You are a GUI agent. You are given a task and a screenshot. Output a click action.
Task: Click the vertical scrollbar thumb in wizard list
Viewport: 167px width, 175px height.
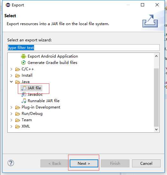(156, 97)
